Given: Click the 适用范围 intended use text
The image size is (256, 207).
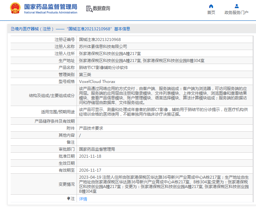Looking at the screenshot, I should tap(163, 112).
